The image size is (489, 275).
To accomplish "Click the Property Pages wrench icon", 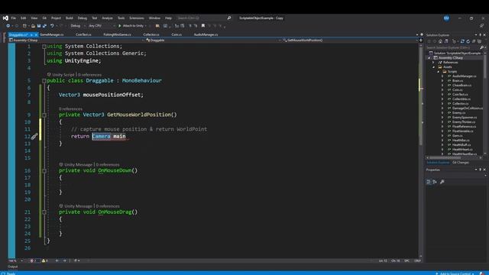I will (442, 182).
